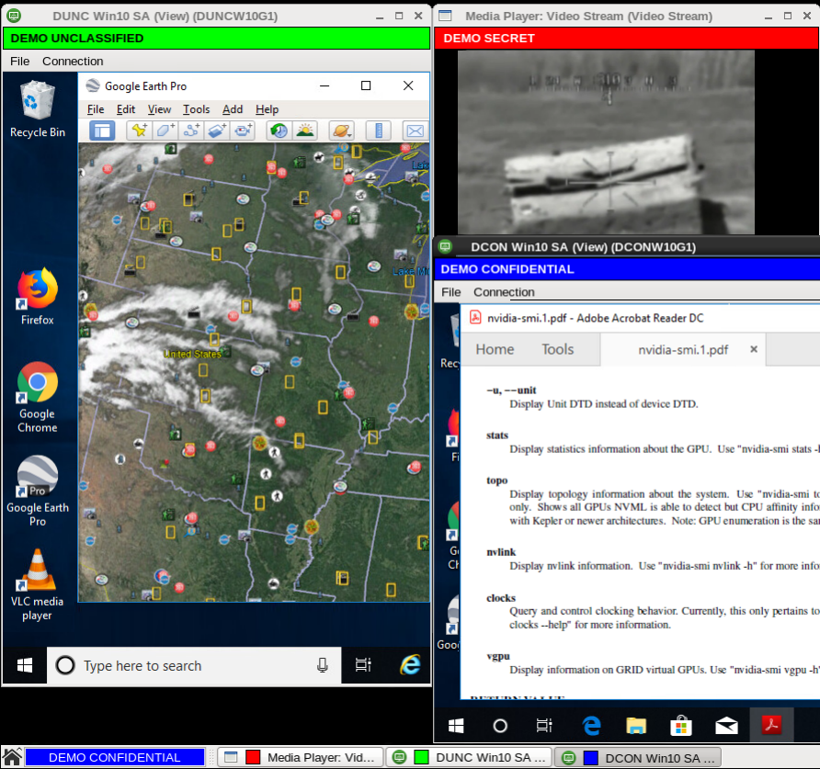Screen dimensions: 820x769
Task: Toggle sunlight across the landscape
Action: click(x=305, y=130)
